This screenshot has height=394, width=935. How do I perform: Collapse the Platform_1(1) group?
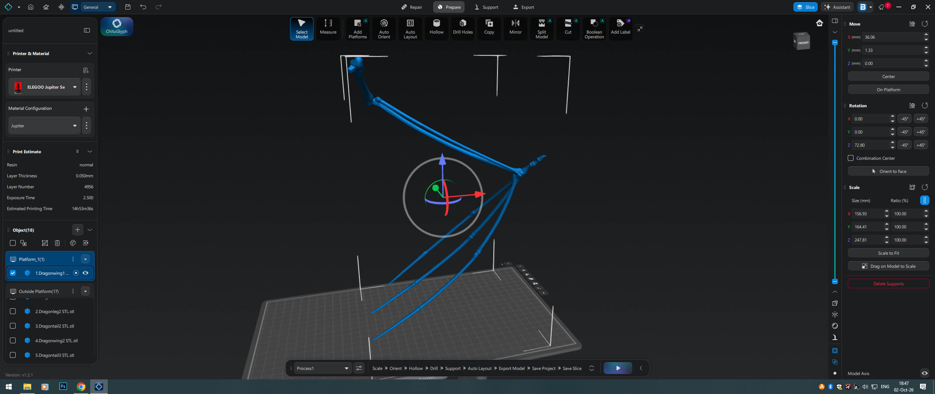(85, 259)
